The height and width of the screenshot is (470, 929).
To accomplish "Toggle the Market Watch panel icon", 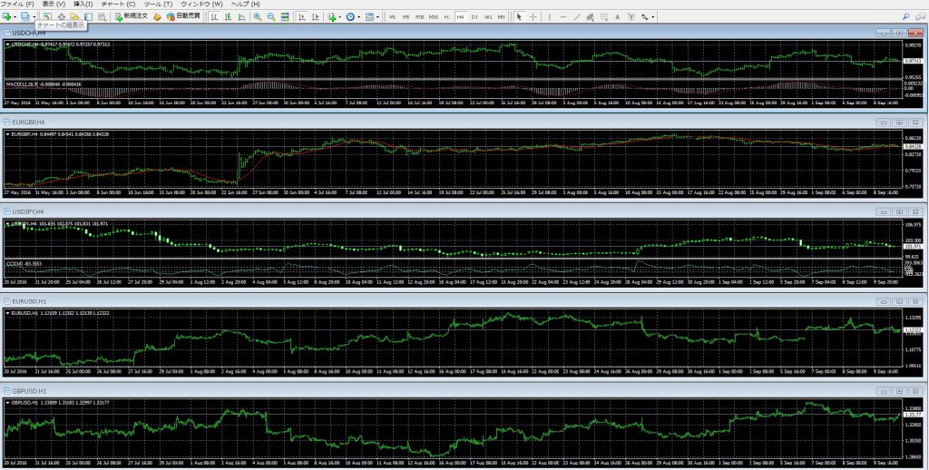I will 47,16.
